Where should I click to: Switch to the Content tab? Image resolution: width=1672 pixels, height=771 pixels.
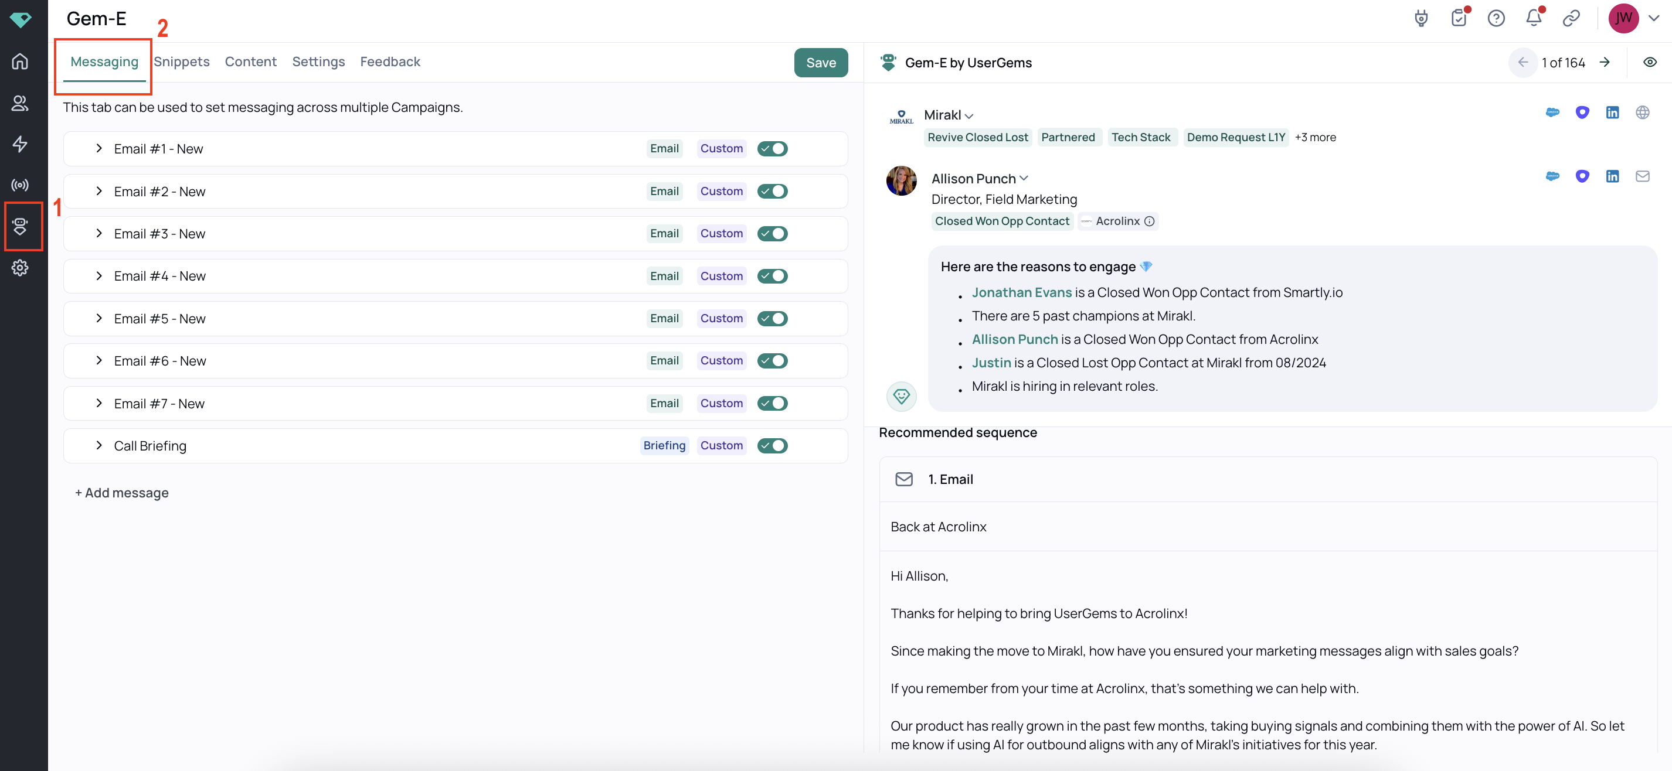point(250,62)
